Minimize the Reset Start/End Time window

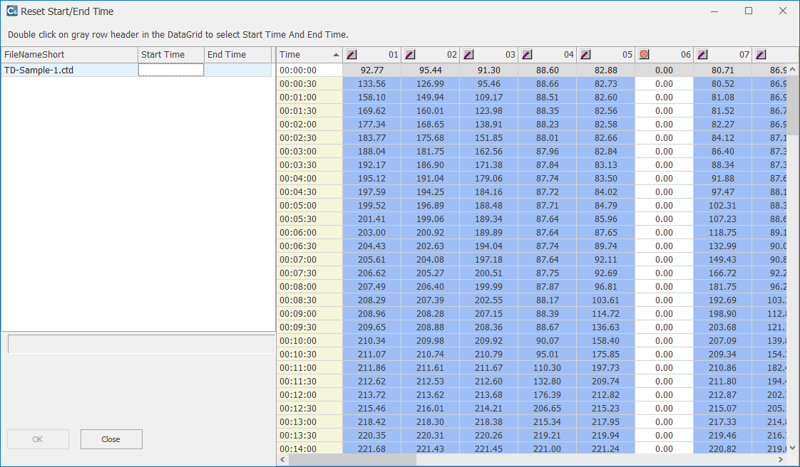coord(715,11)
